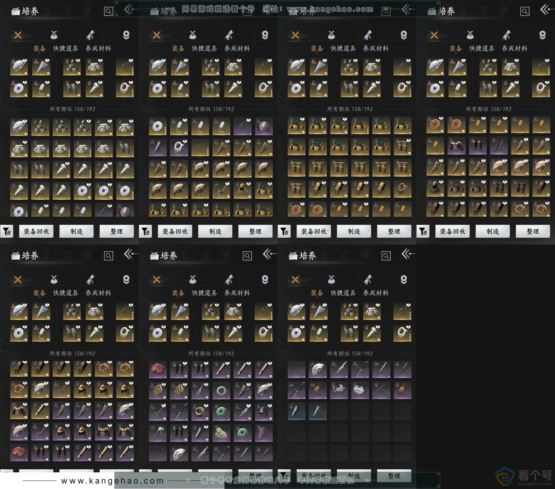Image resolution: width=555 pixels, height=489 pixels.
Task: Select scroll category icon in top-left panel
Action: point(90,35)
